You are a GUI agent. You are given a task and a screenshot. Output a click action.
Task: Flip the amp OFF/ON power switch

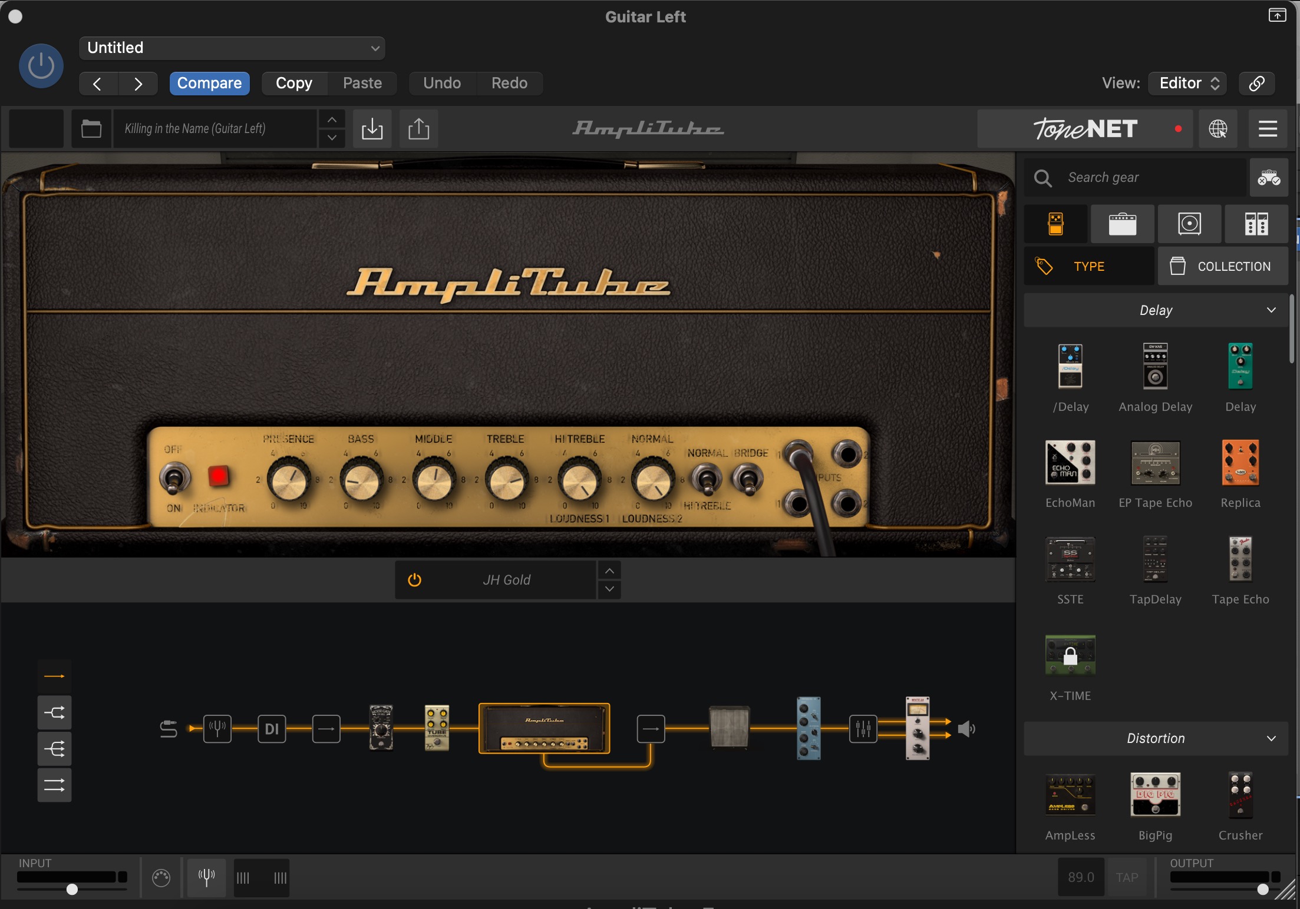click(174, 479)
